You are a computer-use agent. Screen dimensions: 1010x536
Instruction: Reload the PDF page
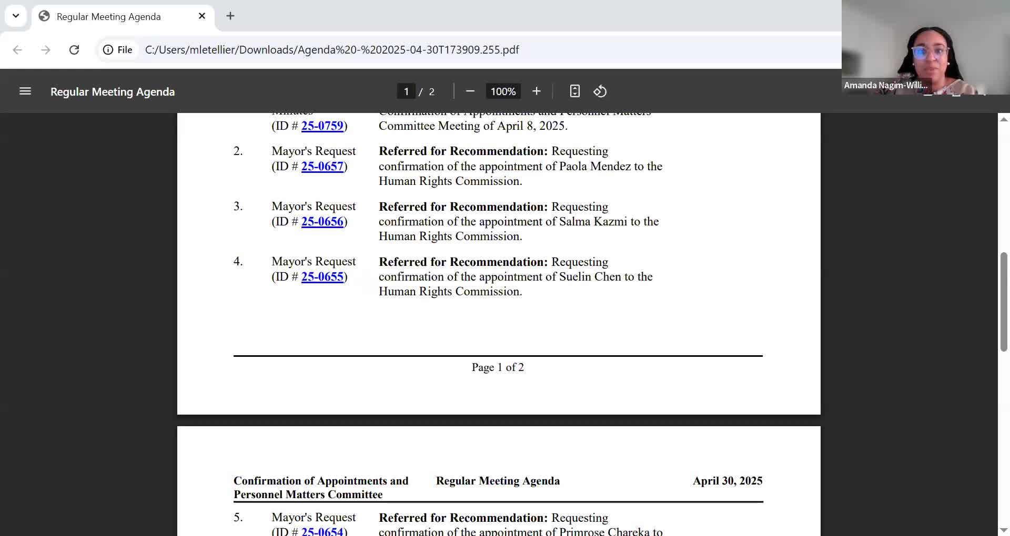click(x=74, y=50)
